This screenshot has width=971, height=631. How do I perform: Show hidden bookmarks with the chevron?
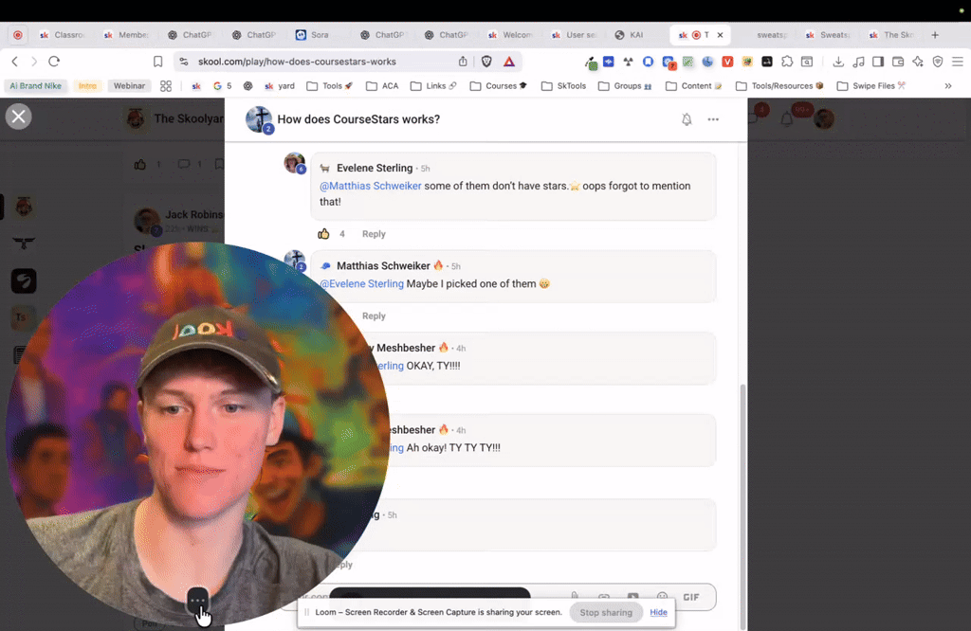tap(948, 86)
